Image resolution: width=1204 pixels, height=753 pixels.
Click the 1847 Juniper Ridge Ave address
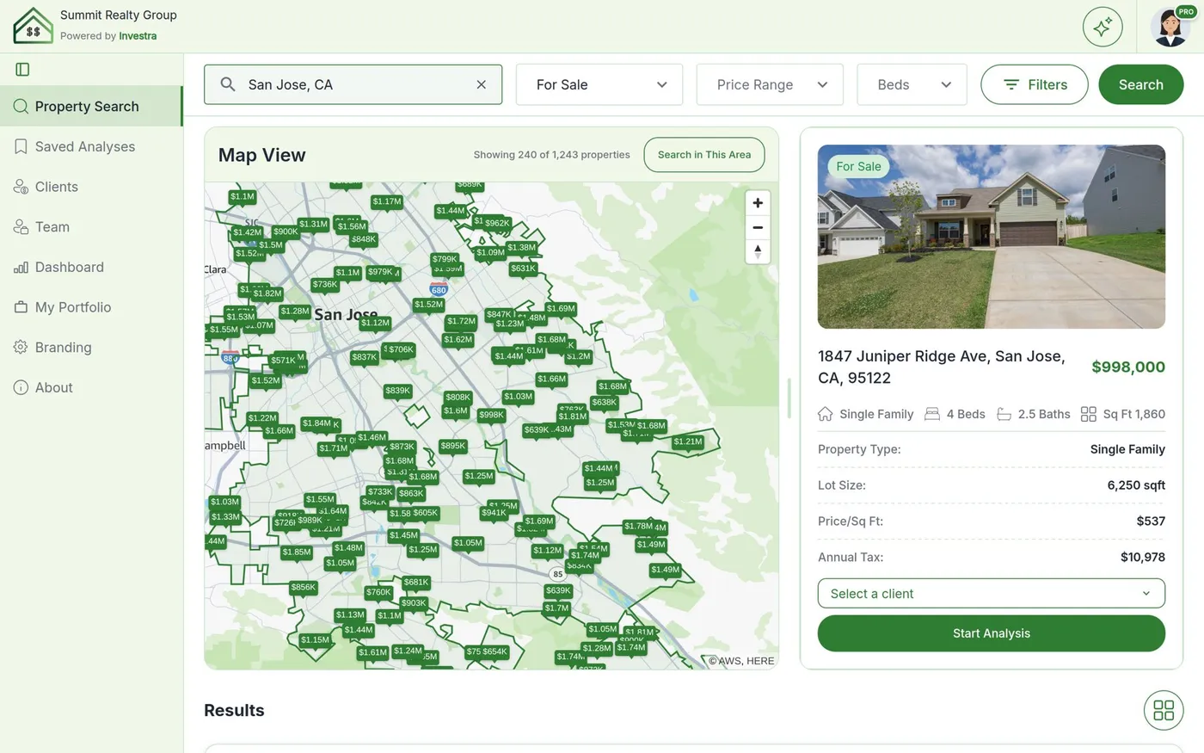click(x=942, y=367)
